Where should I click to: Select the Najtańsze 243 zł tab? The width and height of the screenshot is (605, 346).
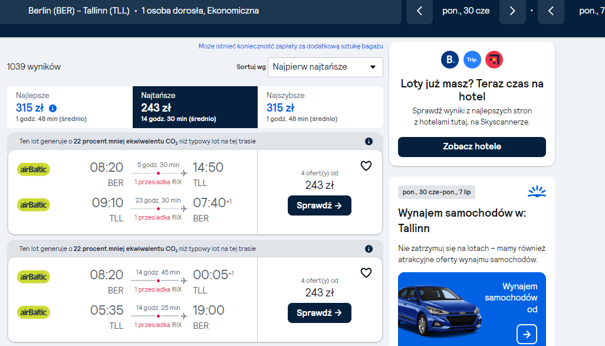195,107
